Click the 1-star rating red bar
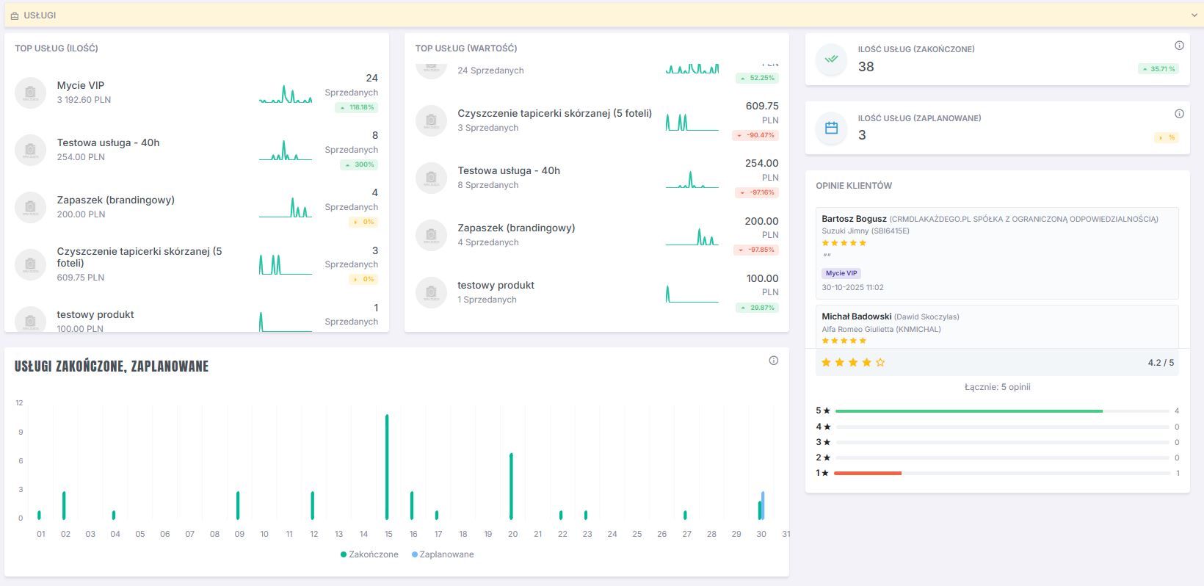 868,473
